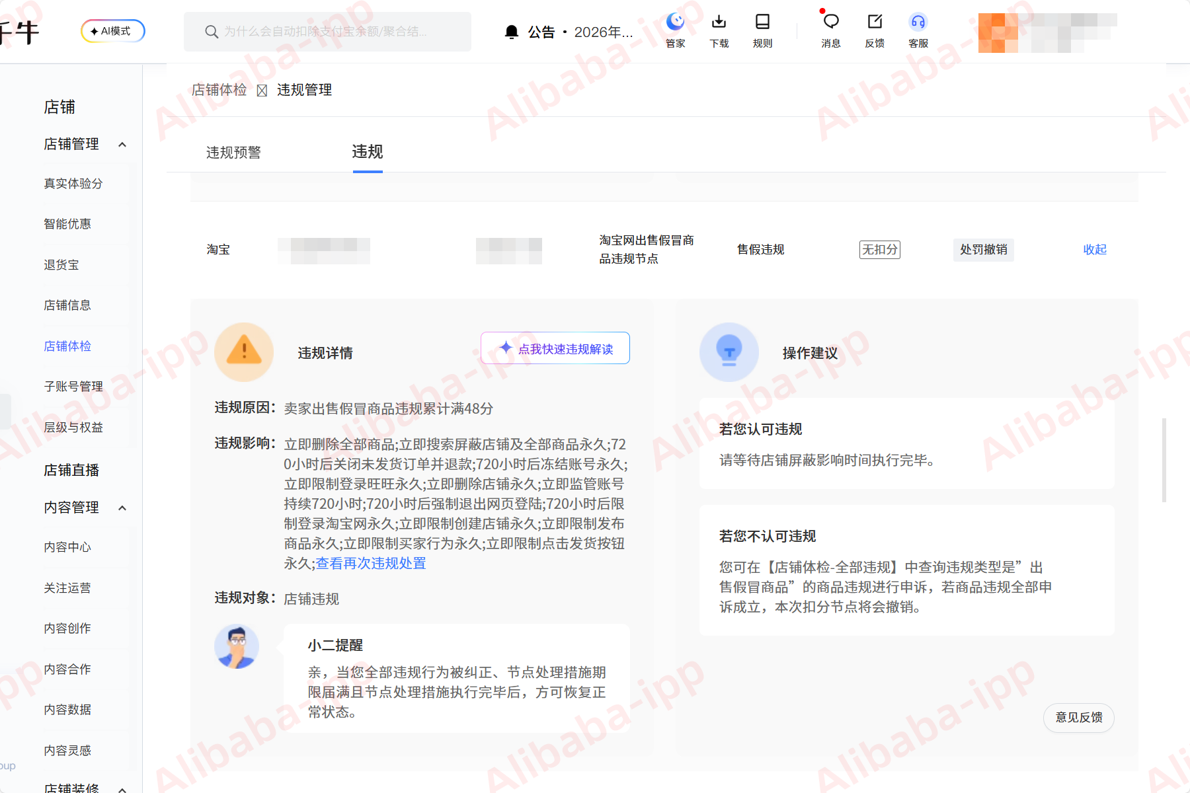This screenshot has height=793, width=1190.
Task: Click the 无扣分 label
Action: [x=880, y=249]
